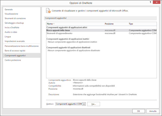Click the Componenti aggiuntivi section header
Screen dimensions: 162x116
pyautogui.click(x=100, y=18)
